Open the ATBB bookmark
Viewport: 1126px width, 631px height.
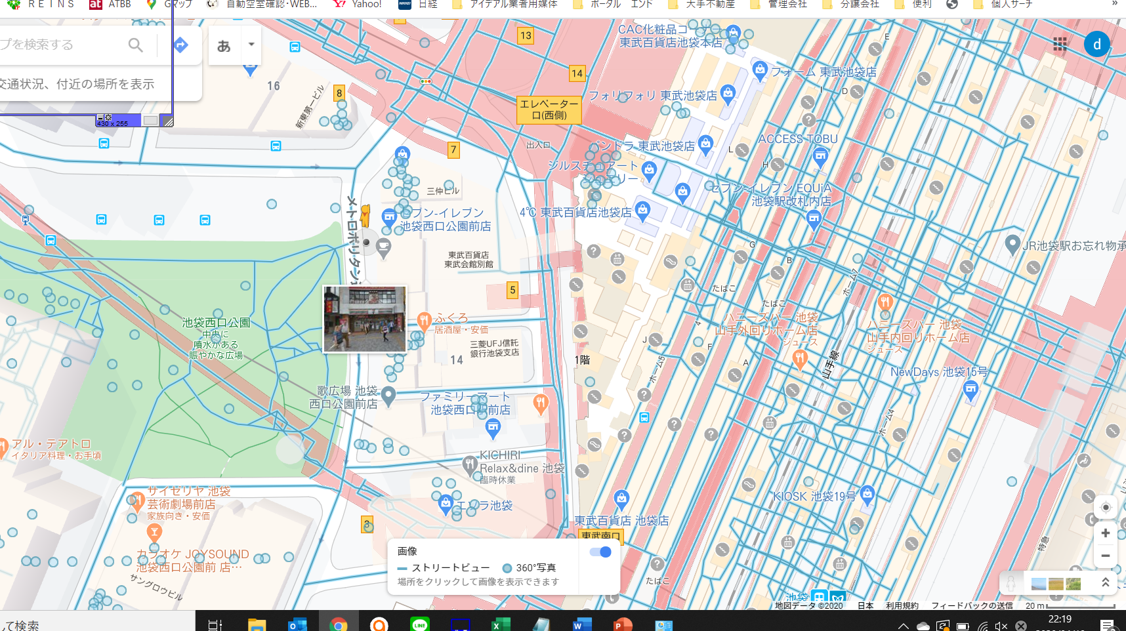pyautogui.click(x=110, y=4)
